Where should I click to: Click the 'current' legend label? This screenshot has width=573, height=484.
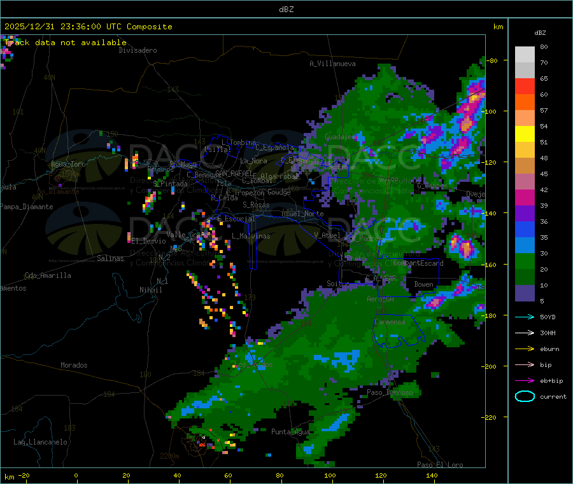pyautogui.click(x=553, y=397)
